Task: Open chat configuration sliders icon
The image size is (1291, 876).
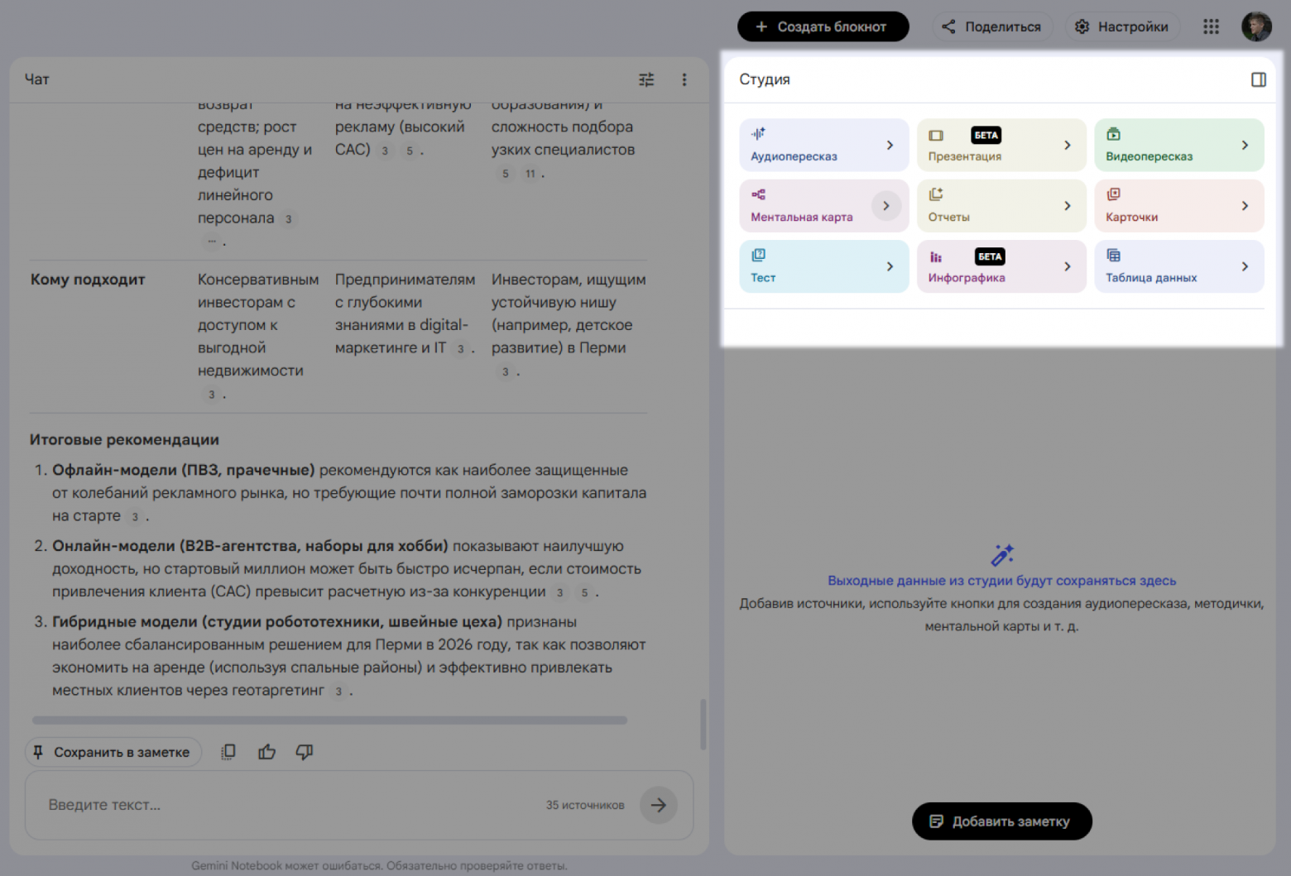Action: [x=646, y=79]
